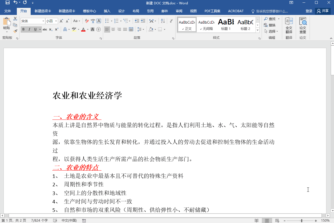
Task: Click the 字符边框 (character border) icon
Action: [x=99, y=21]
